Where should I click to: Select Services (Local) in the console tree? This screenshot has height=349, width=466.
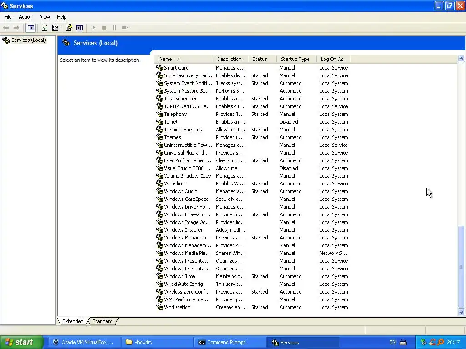(29, 40)
